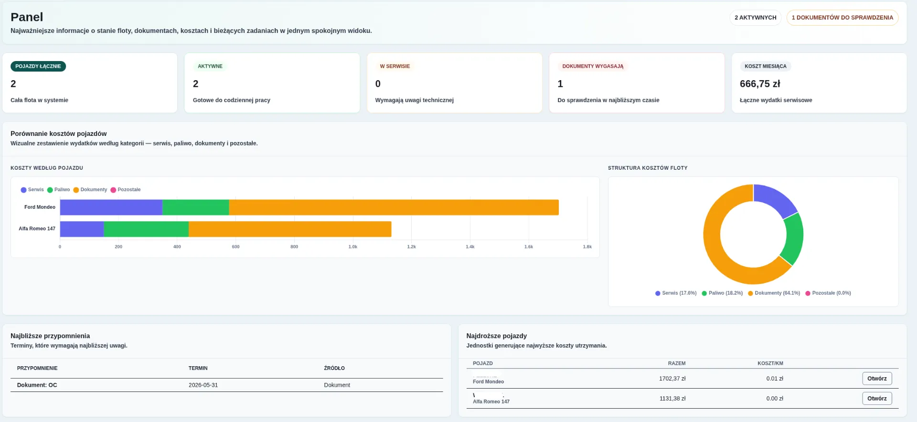917x422 pixels.
Task: Click 1 DOKUMENTÓW DO SPRAWDZENIA badge
Action: pos(842,18)
